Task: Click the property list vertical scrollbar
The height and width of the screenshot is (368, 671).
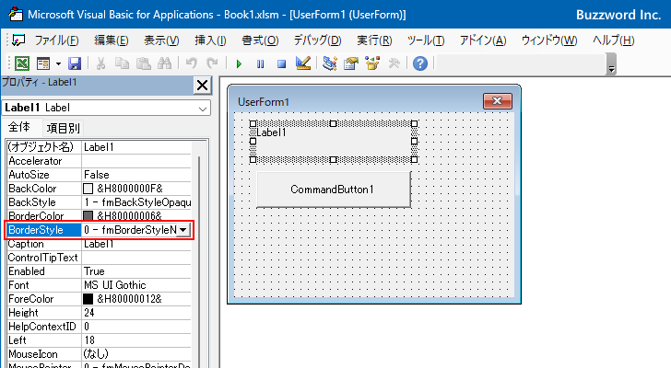Action: [x=199, y=260]
